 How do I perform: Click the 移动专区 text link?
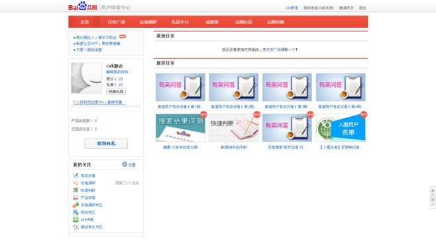[x=88, y=213]
